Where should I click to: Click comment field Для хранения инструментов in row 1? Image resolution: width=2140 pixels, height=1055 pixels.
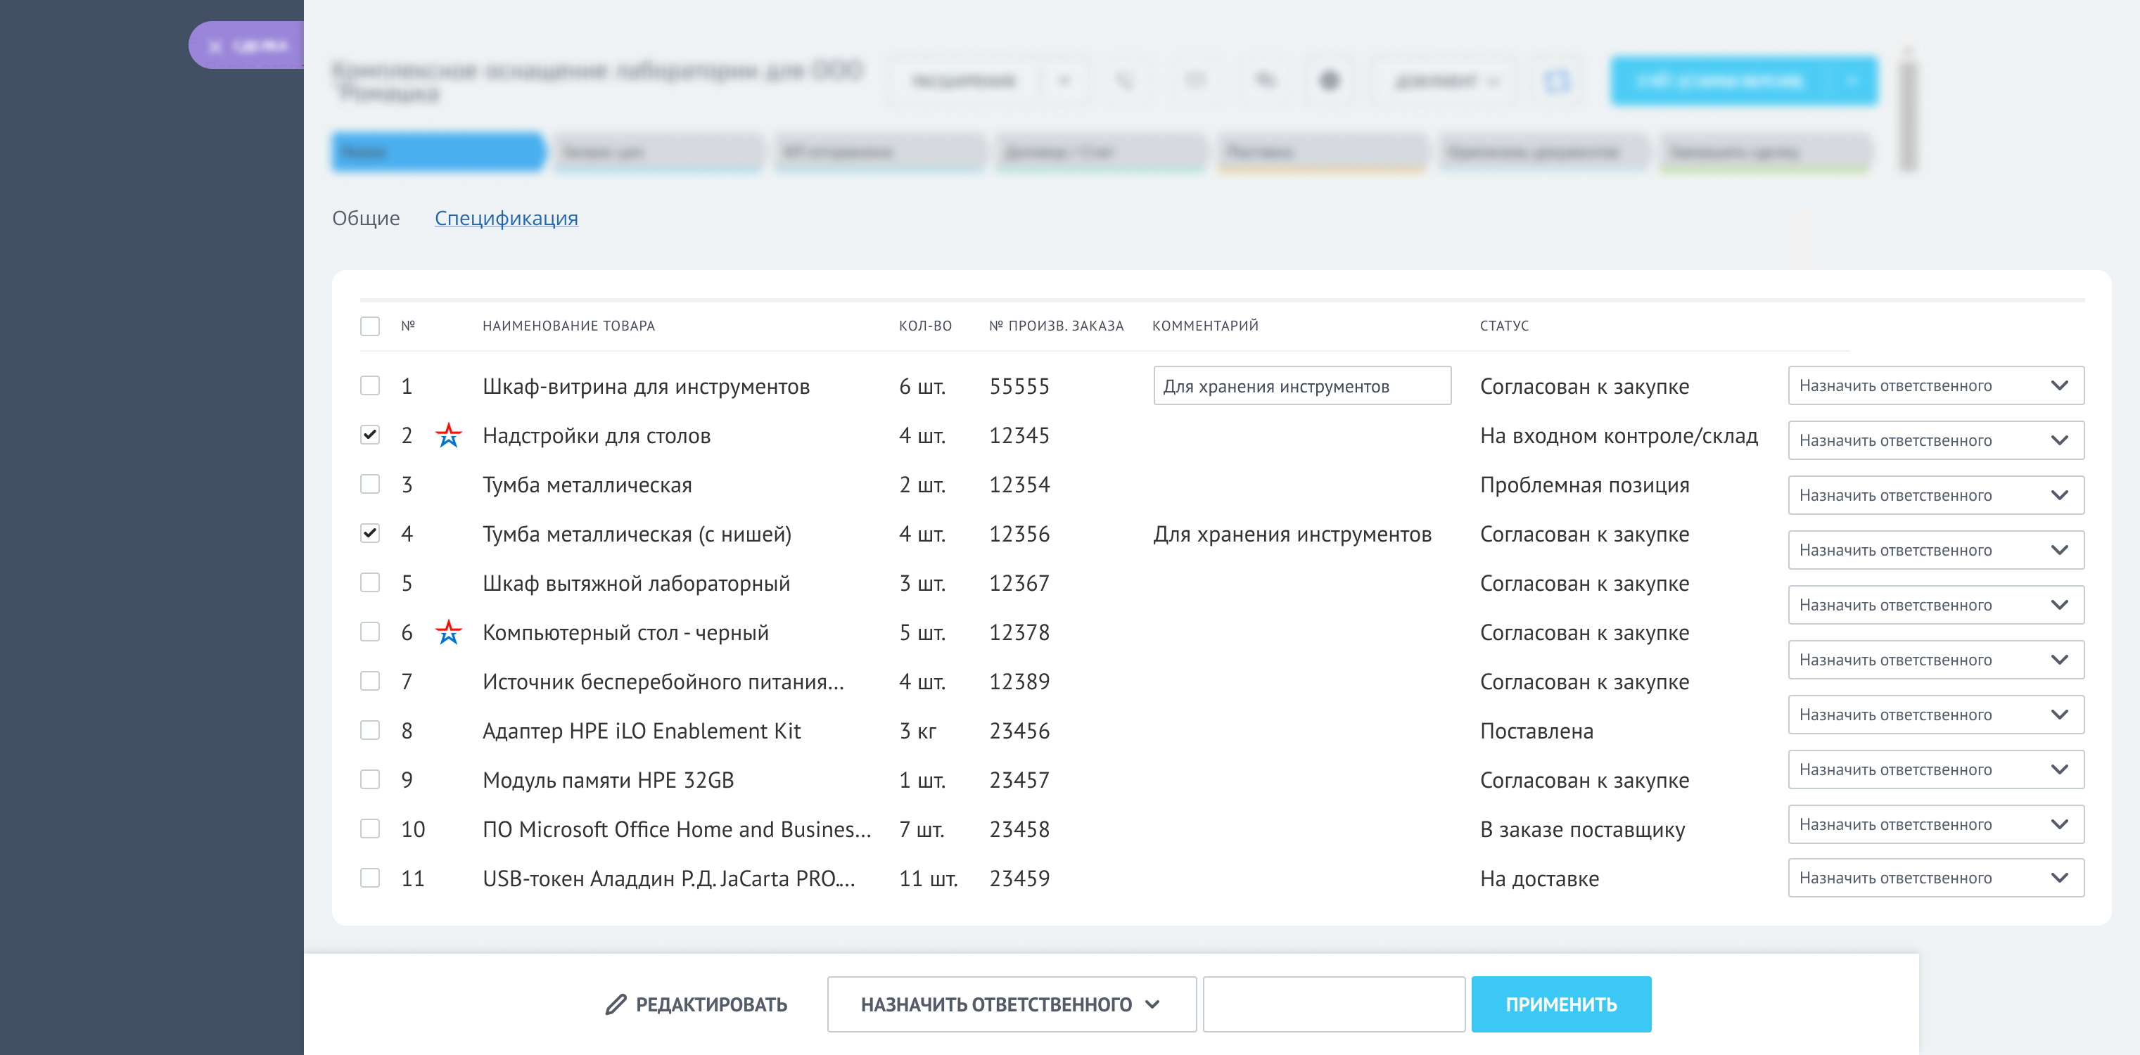(1301, 385)
